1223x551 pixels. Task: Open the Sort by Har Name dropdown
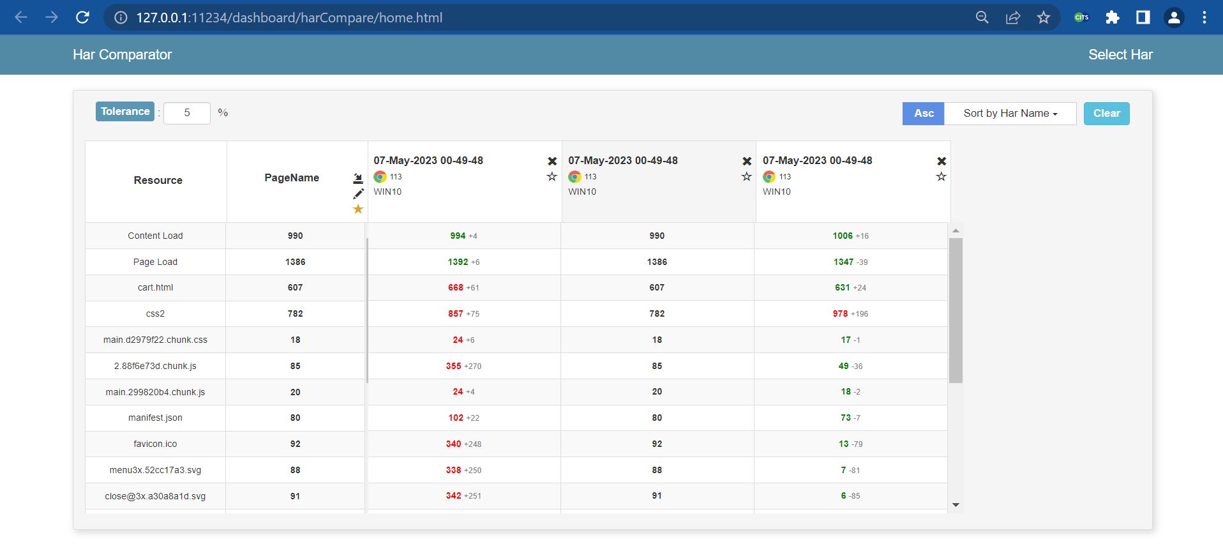(1010, 114)
